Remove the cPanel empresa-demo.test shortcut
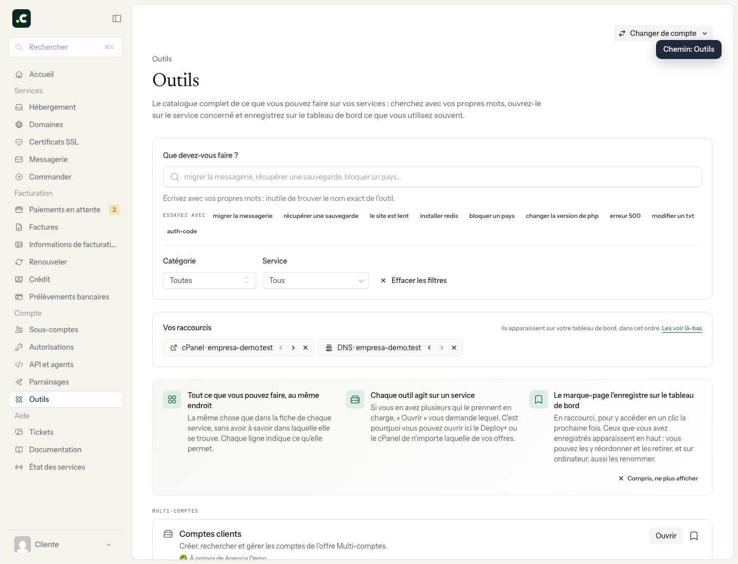Image resolution: width=738 pixels, height=564 pixels. tap(305, 348)
